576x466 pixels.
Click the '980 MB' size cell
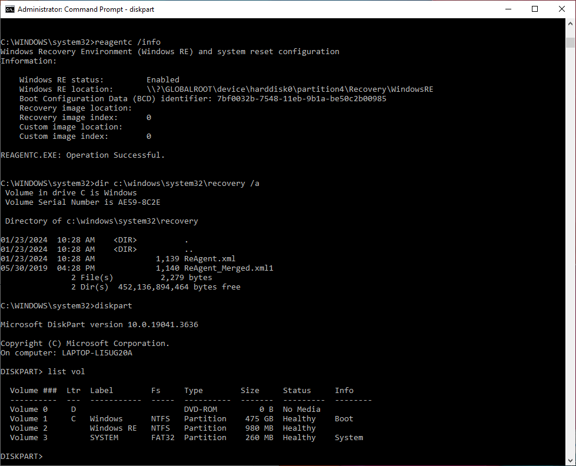click(259, 428)
